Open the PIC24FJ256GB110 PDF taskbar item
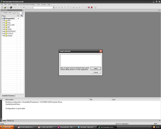Screen dimensions: 161x129 [x=26, y=127]
